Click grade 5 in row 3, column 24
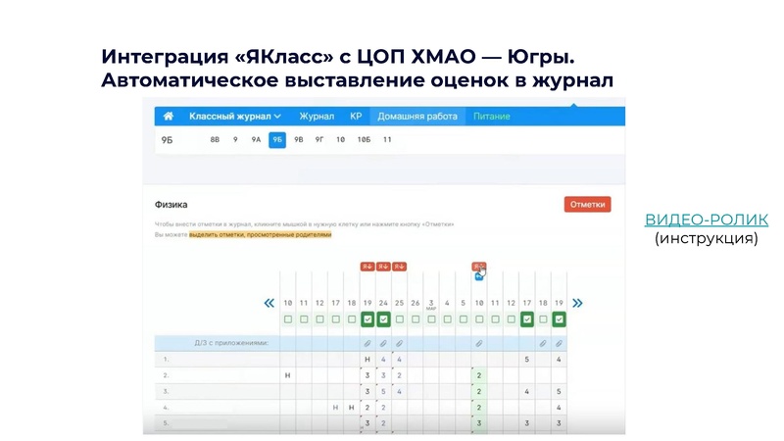Viewport: 784px width, 441px height. pos(383,391)
